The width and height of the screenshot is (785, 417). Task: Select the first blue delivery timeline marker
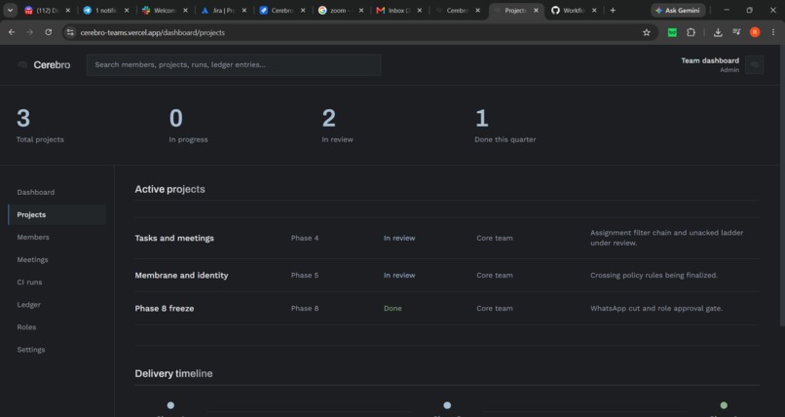(170, 405)
